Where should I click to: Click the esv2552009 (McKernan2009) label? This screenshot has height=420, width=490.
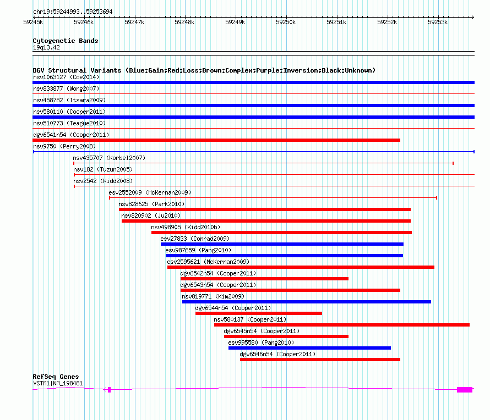pyautogui.click(x=150, y=192)
